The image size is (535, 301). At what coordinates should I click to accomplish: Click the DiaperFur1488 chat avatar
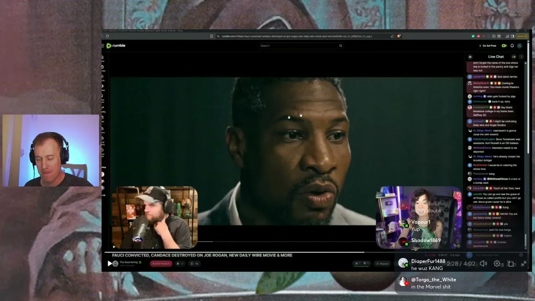tap(403, 263)
